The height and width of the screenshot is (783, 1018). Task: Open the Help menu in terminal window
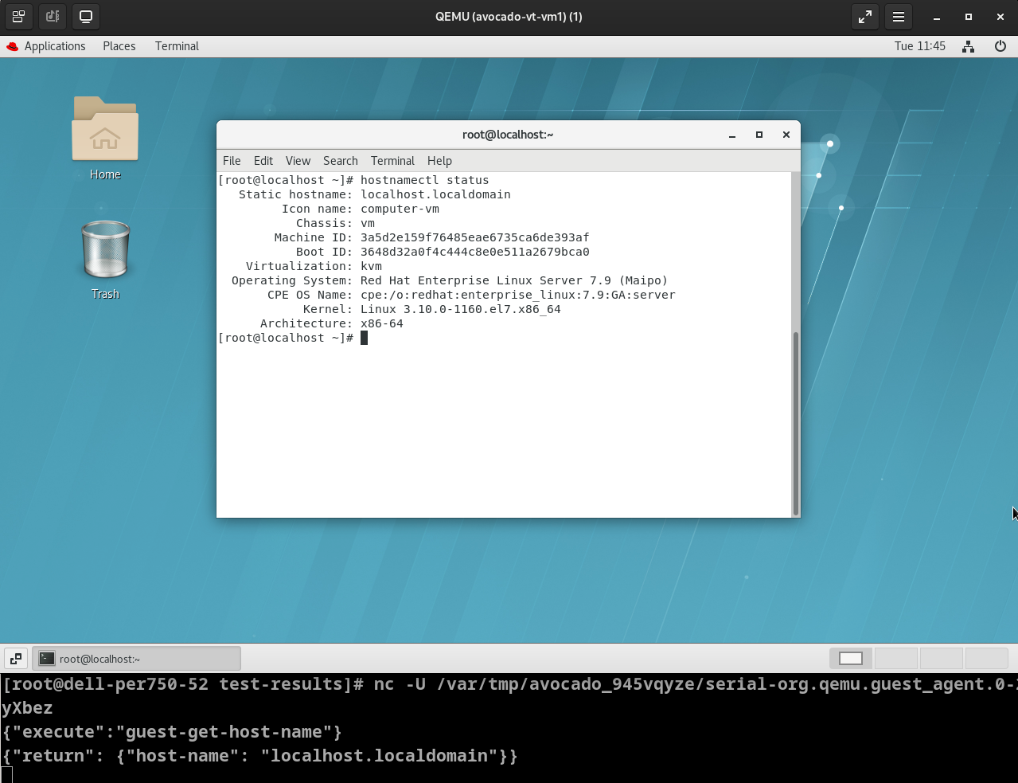click(439, 161)
